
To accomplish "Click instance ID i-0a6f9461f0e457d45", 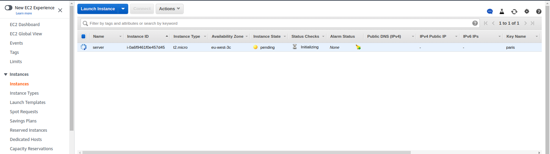I will 146,47.
